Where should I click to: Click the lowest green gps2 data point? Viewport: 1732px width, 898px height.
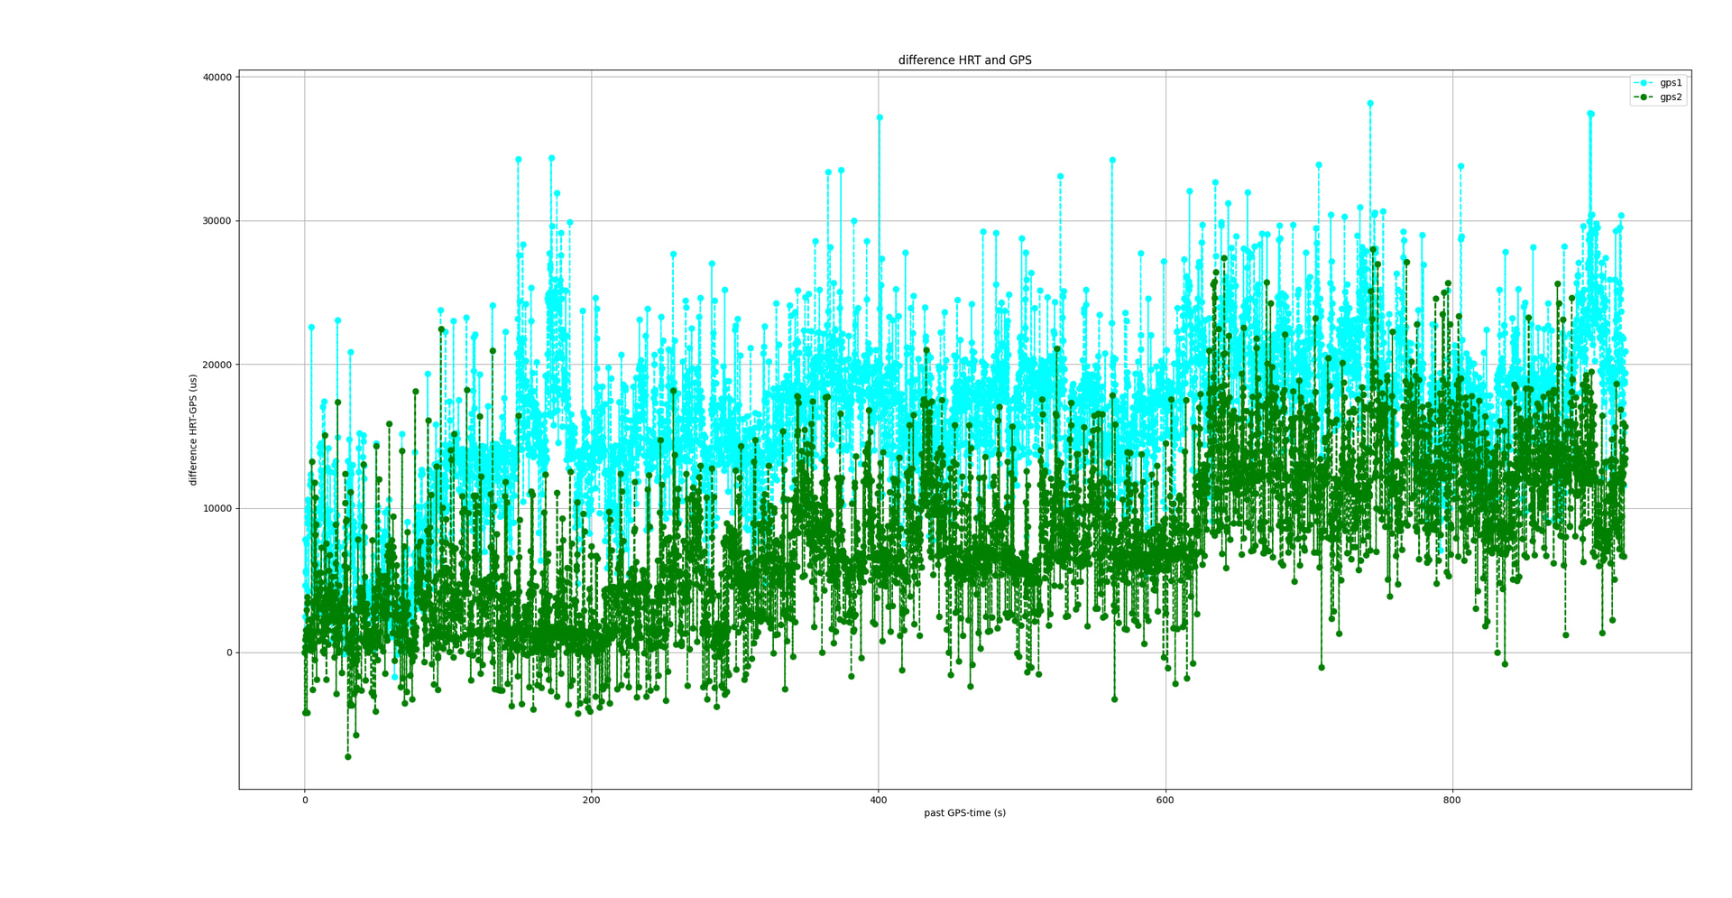click(x=347, y=757)
